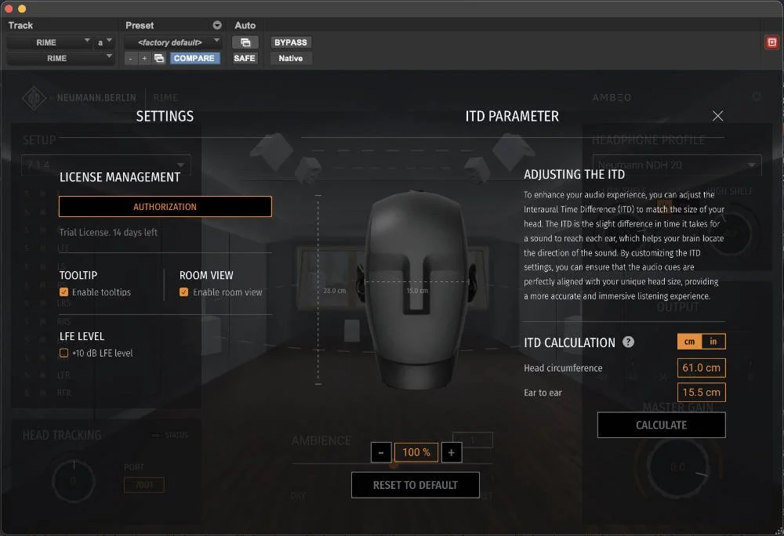Click the dimmed head tracking port 7001 field
This screenshot has height=536, width=784.
[144, 484]
